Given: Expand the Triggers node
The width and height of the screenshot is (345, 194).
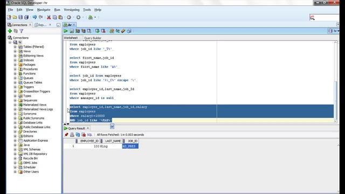Looking at the screenshot, I should click(x=15, y=87).
